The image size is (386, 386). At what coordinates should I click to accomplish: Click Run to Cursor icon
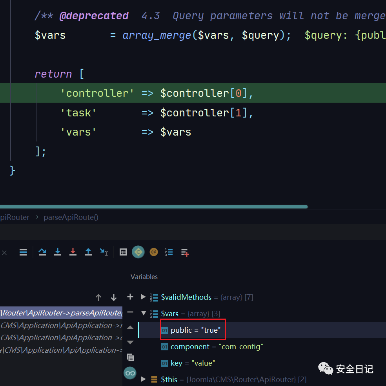click(104, 252)
